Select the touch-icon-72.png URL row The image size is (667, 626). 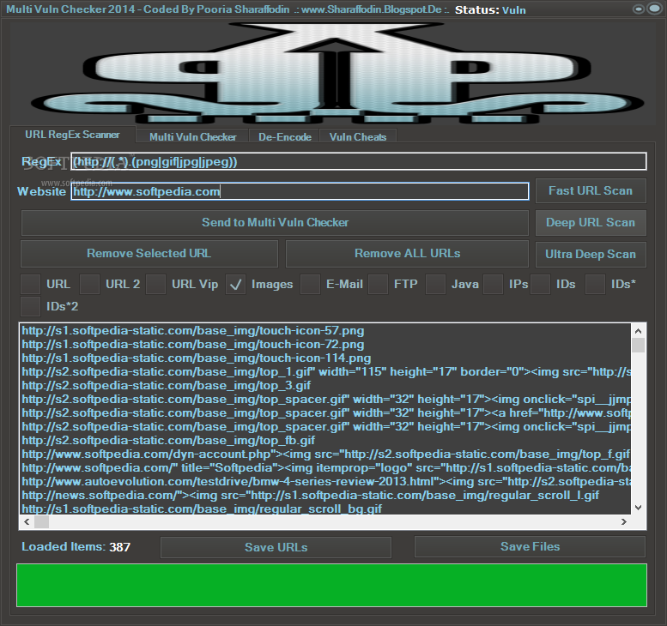point(325,344)
